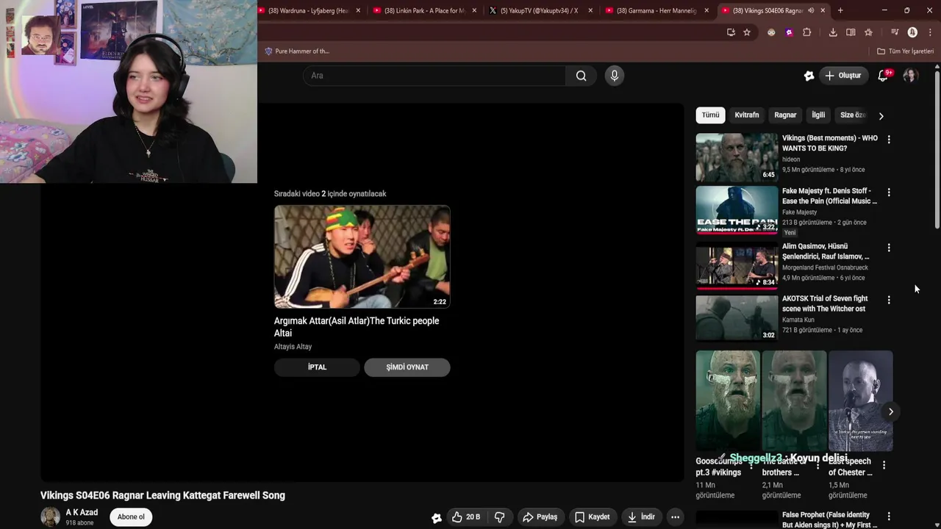Click the Argımak Attar video title

point(357,327)
